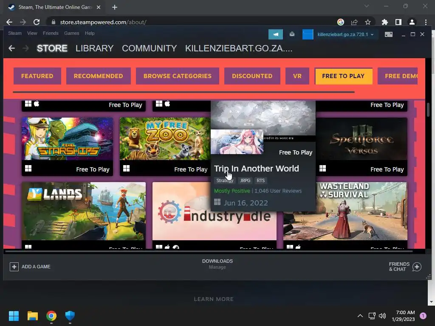
Task: Click the JRPG tag
Action: tap(245, 180)
